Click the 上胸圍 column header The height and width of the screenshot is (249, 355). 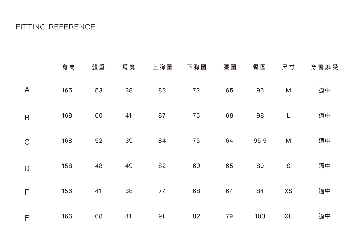pos(162,67)
